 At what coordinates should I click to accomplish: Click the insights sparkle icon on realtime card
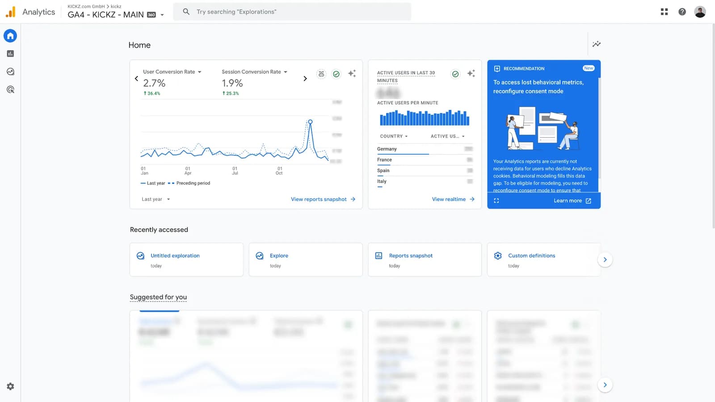coord(471,74)
